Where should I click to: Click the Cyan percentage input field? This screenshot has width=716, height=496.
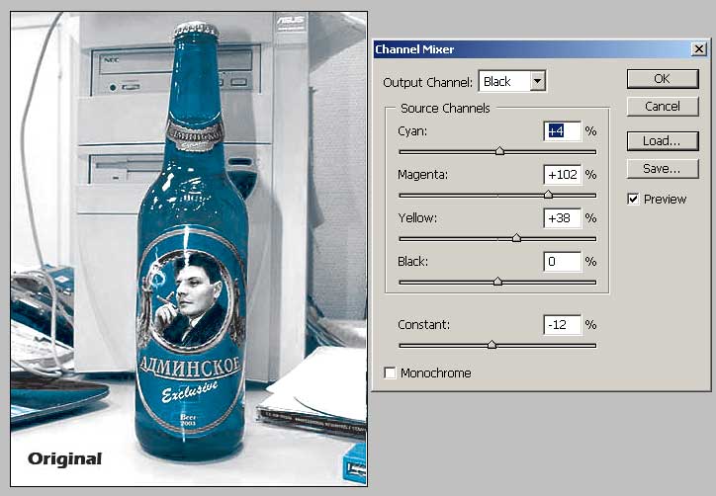point(562,131)
